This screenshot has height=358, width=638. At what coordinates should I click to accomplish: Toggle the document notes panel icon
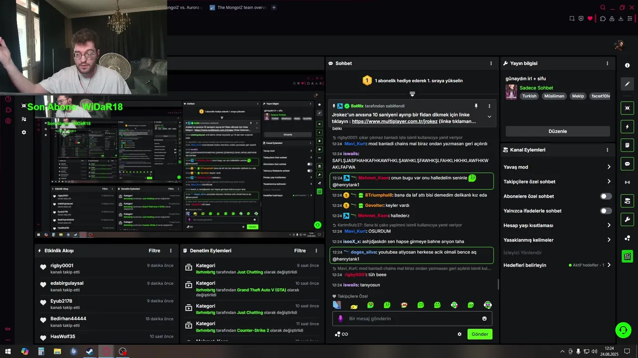pos(627,145)
